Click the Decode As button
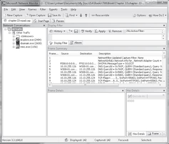The image size is (169, 144). point(137,96)
